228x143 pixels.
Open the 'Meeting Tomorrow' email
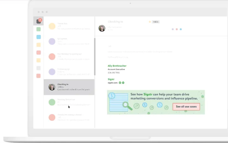tap(69, 102)
